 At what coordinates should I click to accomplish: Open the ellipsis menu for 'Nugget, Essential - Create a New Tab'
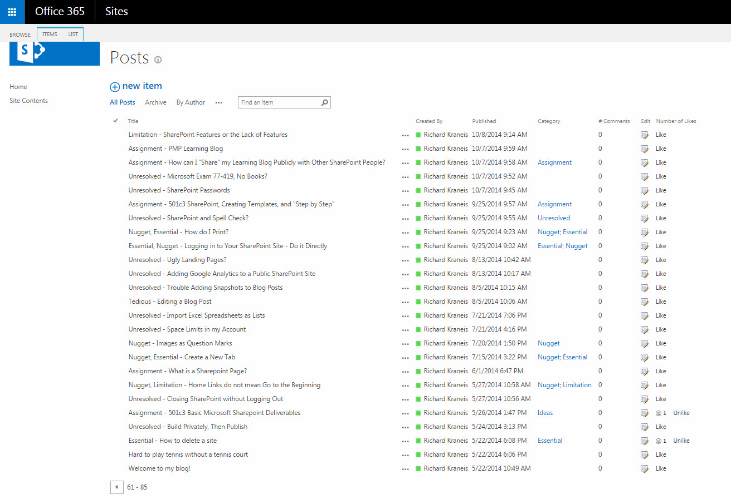click(406, 358)
